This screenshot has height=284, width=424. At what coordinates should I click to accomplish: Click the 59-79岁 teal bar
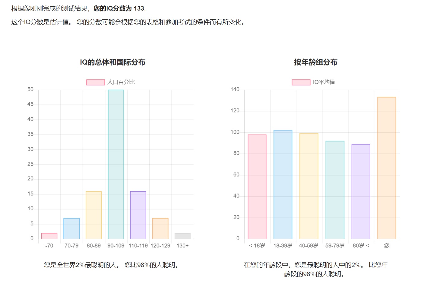pyautogui.click(x=335, y=190)
